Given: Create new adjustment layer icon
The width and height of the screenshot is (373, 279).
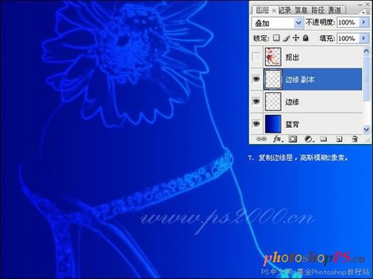Looking at the screenshot, I should point(309,139).
